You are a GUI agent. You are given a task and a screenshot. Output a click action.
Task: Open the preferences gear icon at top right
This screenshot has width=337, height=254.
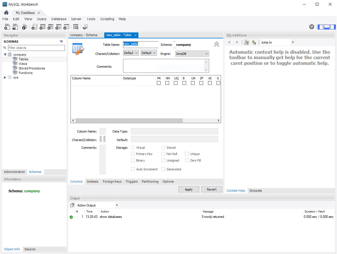point(312,27)
